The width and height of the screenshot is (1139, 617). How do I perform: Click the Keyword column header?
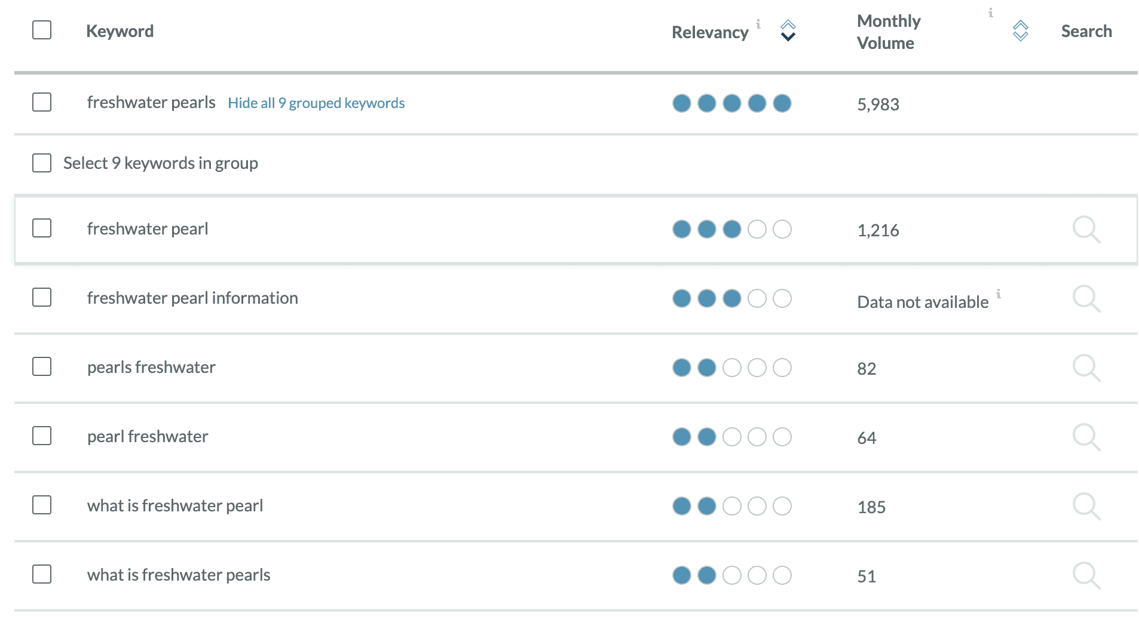pyautogui.click(x=120, y=31)
